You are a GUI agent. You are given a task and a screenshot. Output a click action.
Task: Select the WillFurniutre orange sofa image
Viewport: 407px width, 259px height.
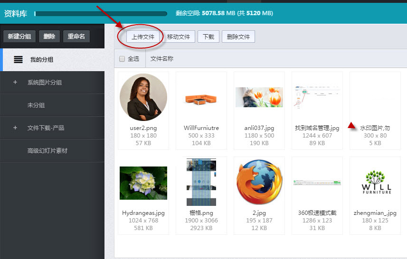(201, 98)
